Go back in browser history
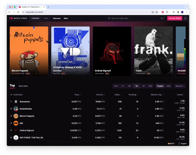 coord(10,12)
